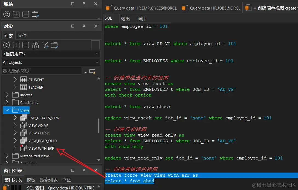Click the 输入搜索文档 search field

click(42, 71)
